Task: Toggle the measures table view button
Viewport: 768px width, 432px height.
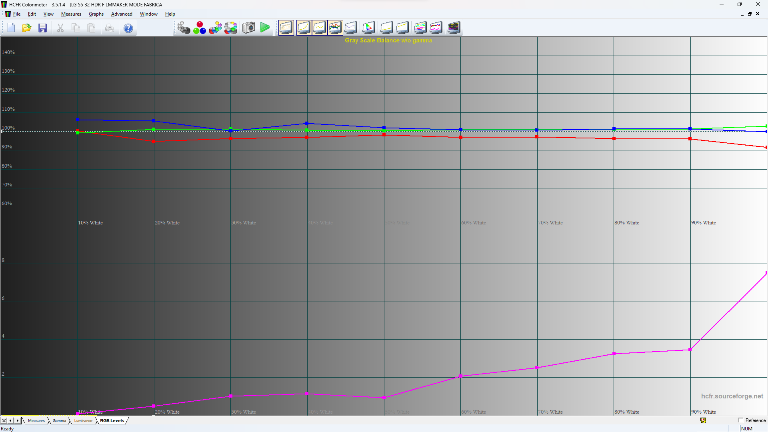Action: (286, 28)
